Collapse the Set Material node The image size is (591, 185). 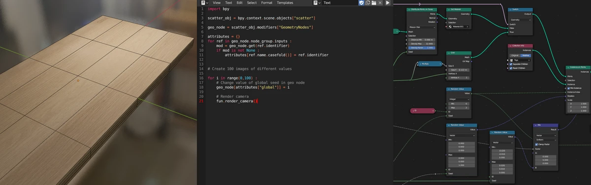[x=448, y=9]
